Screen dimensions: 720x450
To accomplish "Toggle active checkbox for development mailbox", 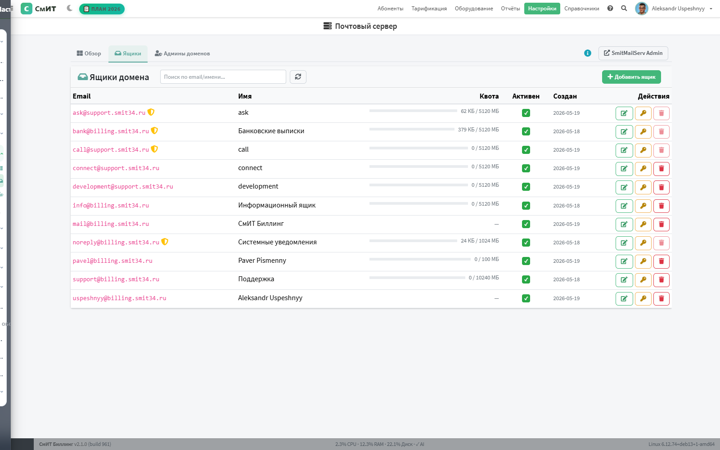I will pyautogui.click(x=526, y=187).
